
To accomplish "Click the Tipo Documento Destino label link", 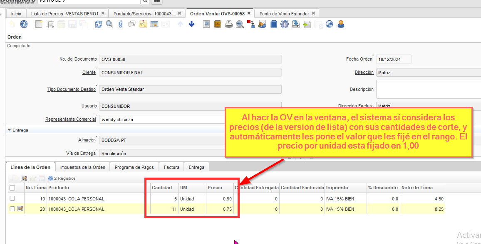I will 72,89.
